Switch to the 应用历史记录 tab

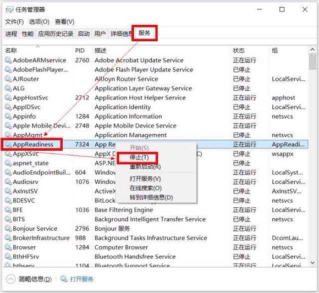click(x=56, y=34)
